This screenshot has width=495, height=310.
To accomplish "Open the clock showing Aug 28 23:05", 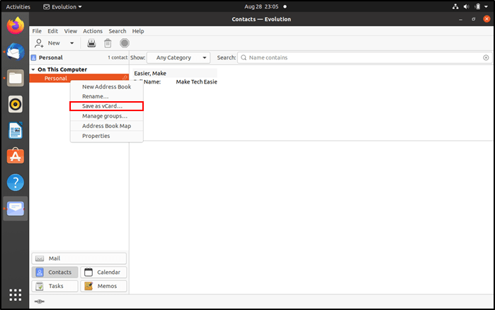I will (x=261, y=6).
